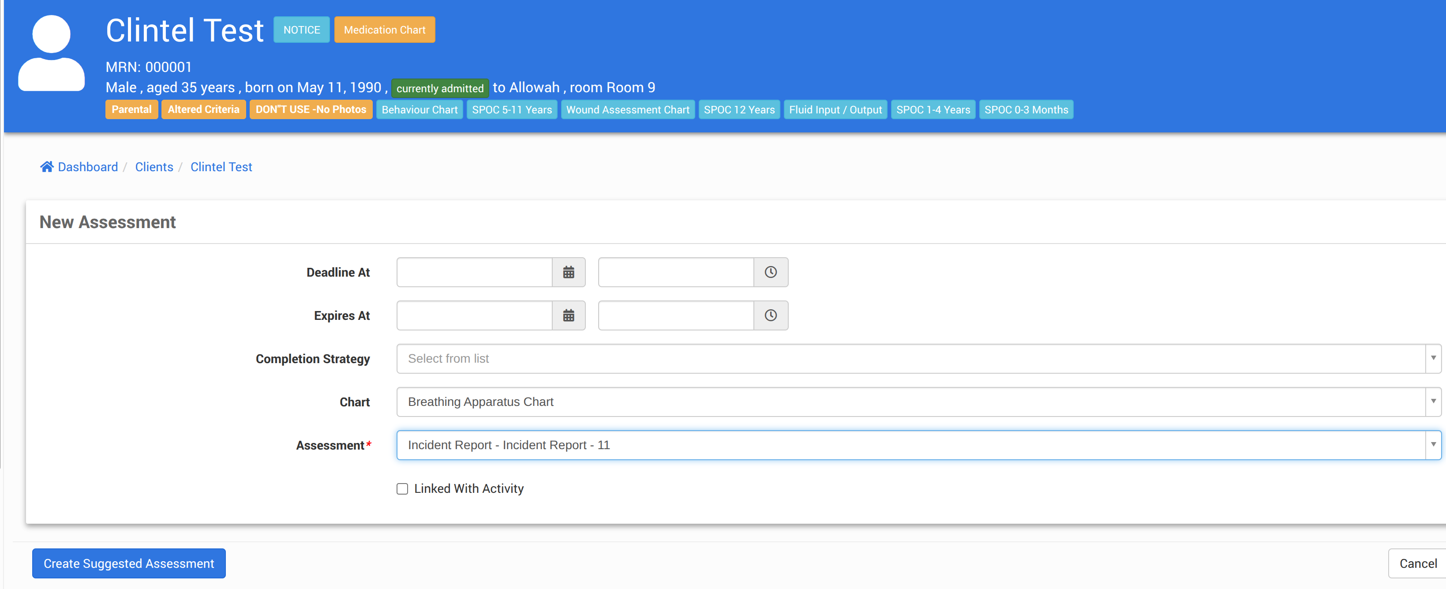Open the Deadline At calendar picker
The image size is (1446, 589).
click(568, 272)
